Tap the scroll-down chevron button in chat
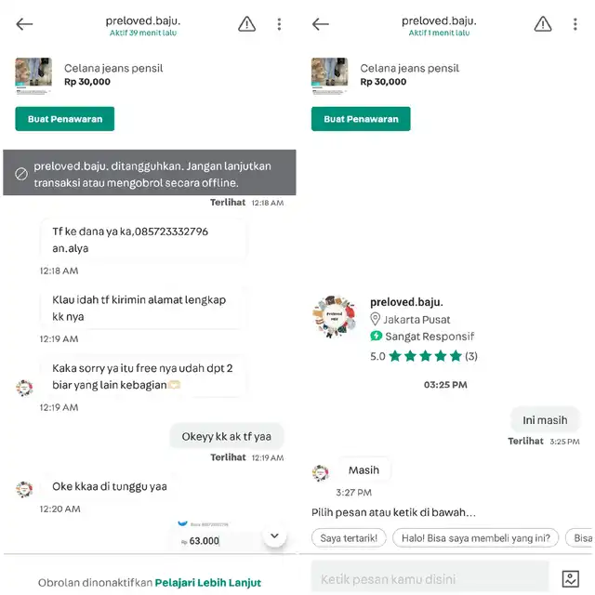Screen dimensions: 595x595 (274, 535)
